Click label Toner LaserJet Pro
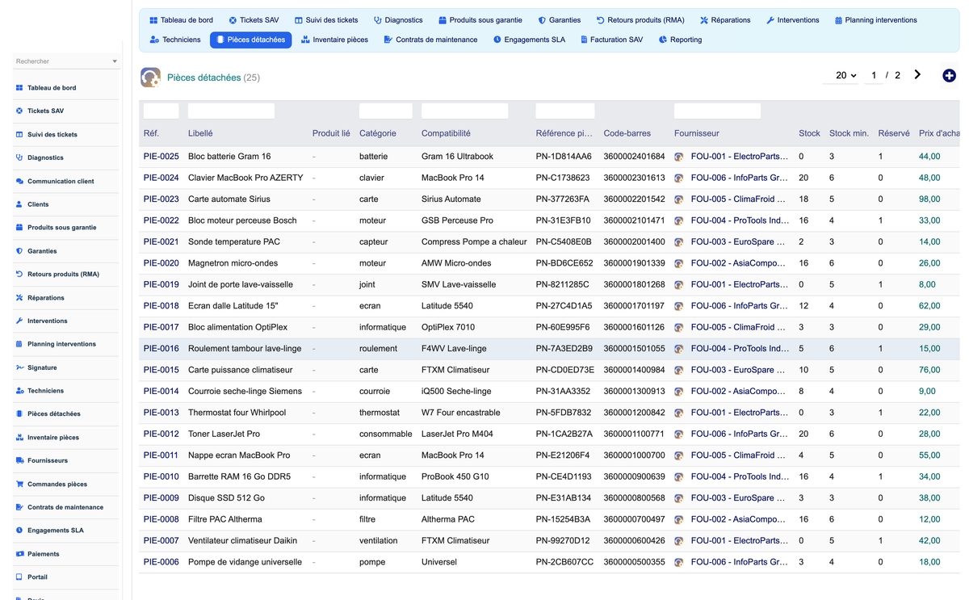This screenshot has width=969, height=600. tap(224, 434)
